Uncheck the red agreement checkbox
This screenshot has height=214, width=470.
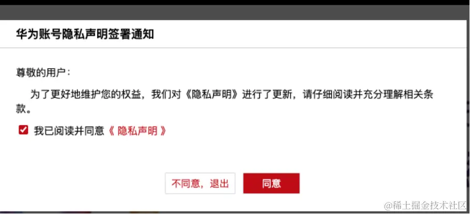click(23, 130)
